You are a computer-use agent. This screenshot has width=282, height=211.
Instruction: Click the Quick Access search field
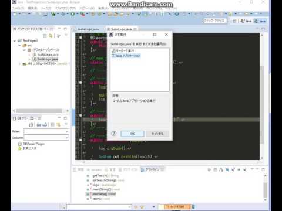215,21
